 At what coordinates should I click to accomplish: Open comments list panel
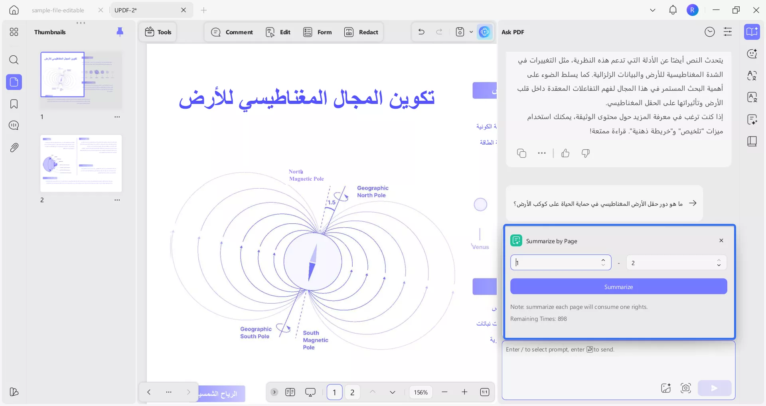[x=14, y=125]
